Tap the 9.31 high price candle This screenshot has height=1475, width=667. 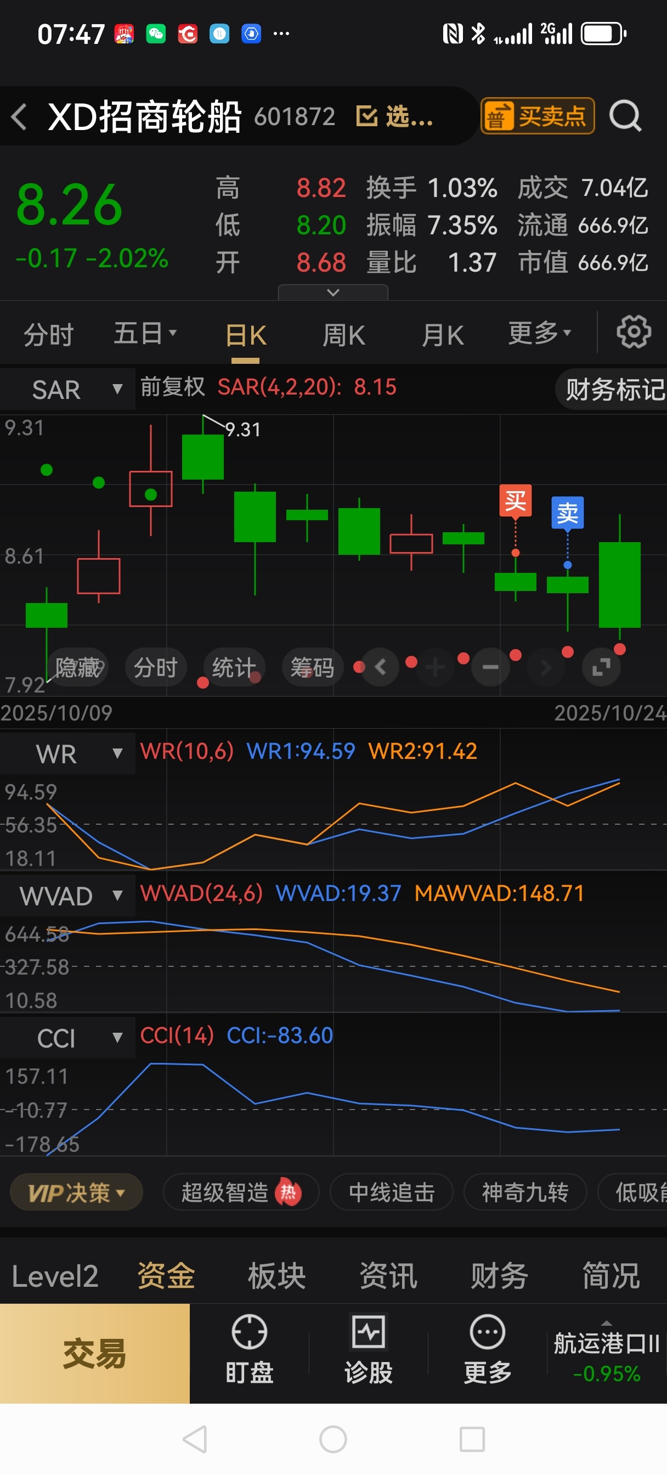click(202, 456)
